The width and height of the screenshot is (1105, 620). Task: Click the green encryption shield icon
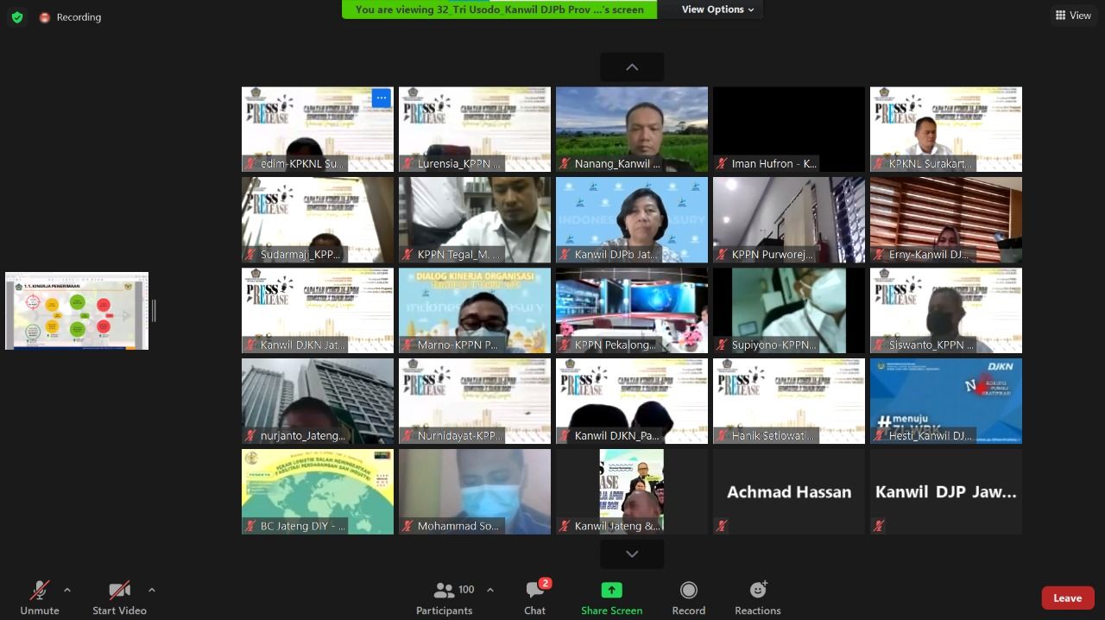click(x=17, y=16)
